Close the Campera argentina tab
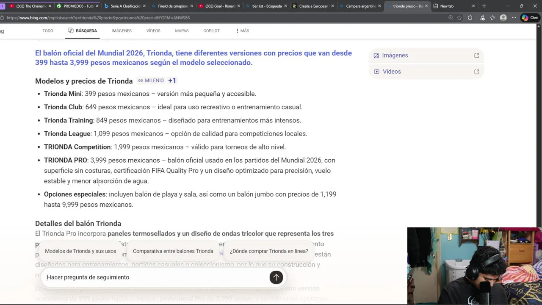The width and height of the screenshot is (542, 305). [x=380, y=6]
